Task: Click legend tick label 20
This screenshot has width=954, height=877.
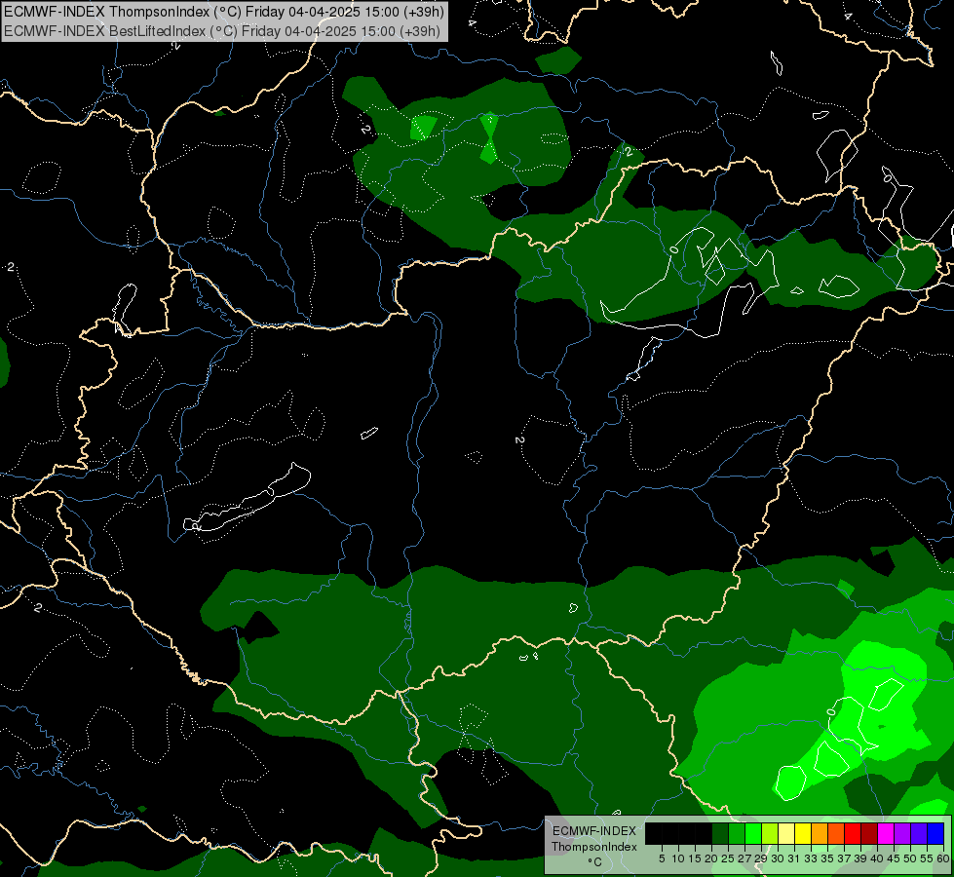Action: [711, 858]
